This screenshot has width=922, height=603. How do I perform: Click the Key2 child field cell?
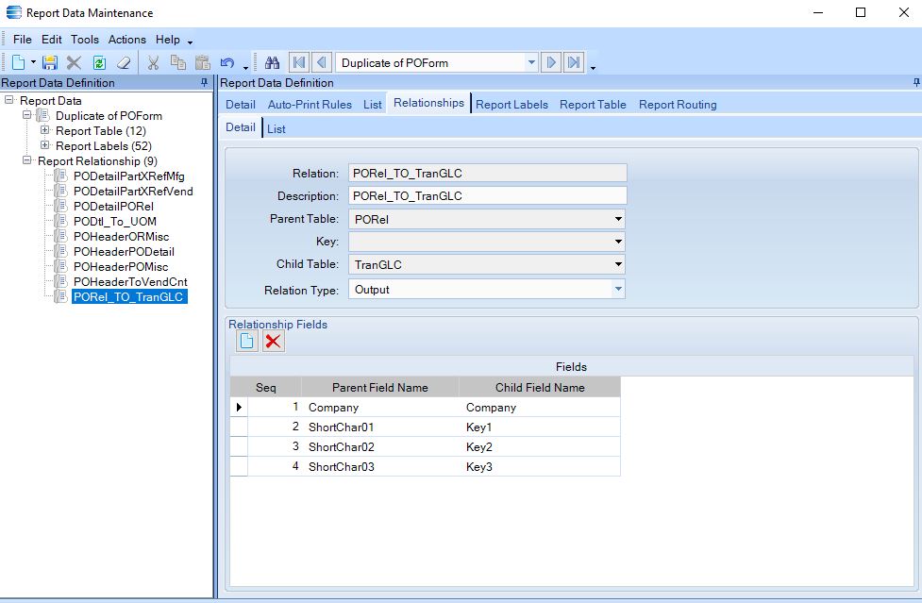coord(539,446)
